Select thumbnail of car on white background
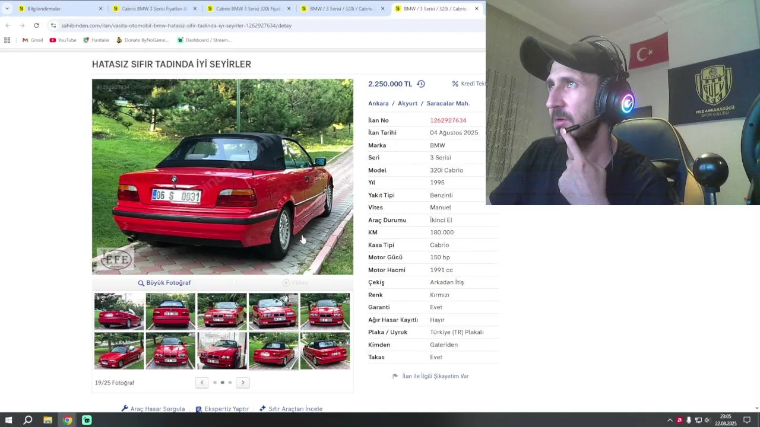760x427 pixels. (x=222, y=350)
